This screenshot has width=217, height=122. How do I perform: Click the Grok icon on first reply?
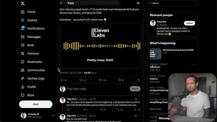tap(135, 99)
